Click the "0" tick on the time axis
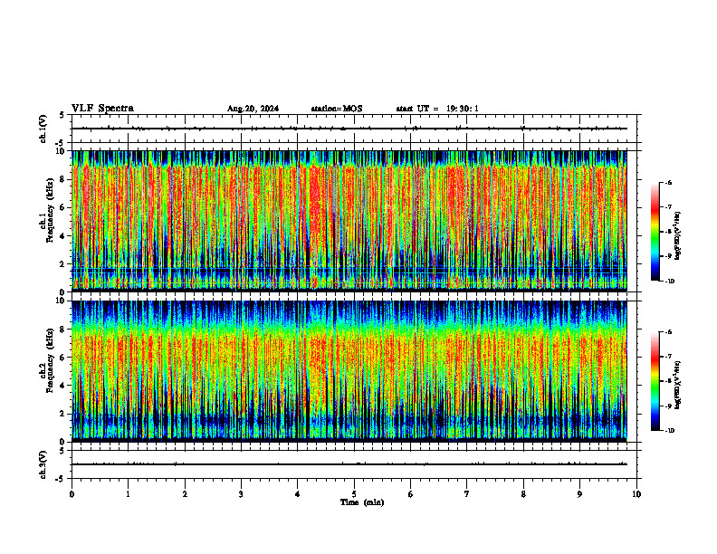This screenshot has height=554, width=717. (x=72, y=494)
